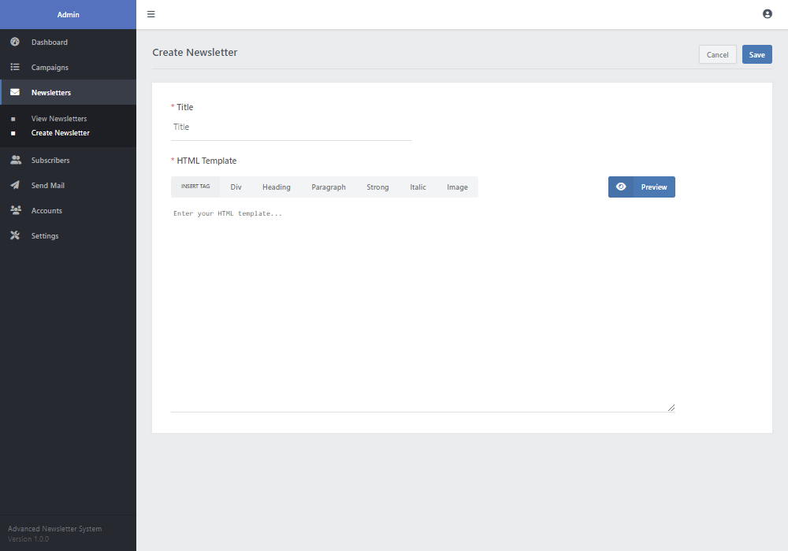Click the Advanced Newsletter System footer text
This screenshot has height=551, width=788.
(x=55, y=528)
